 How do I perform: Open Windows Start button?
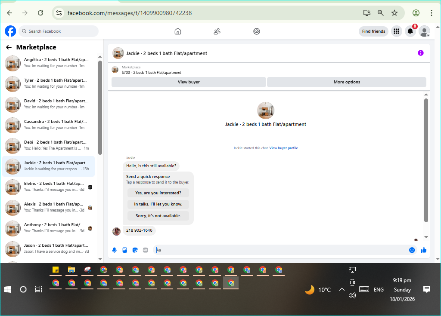pos(8,289)
